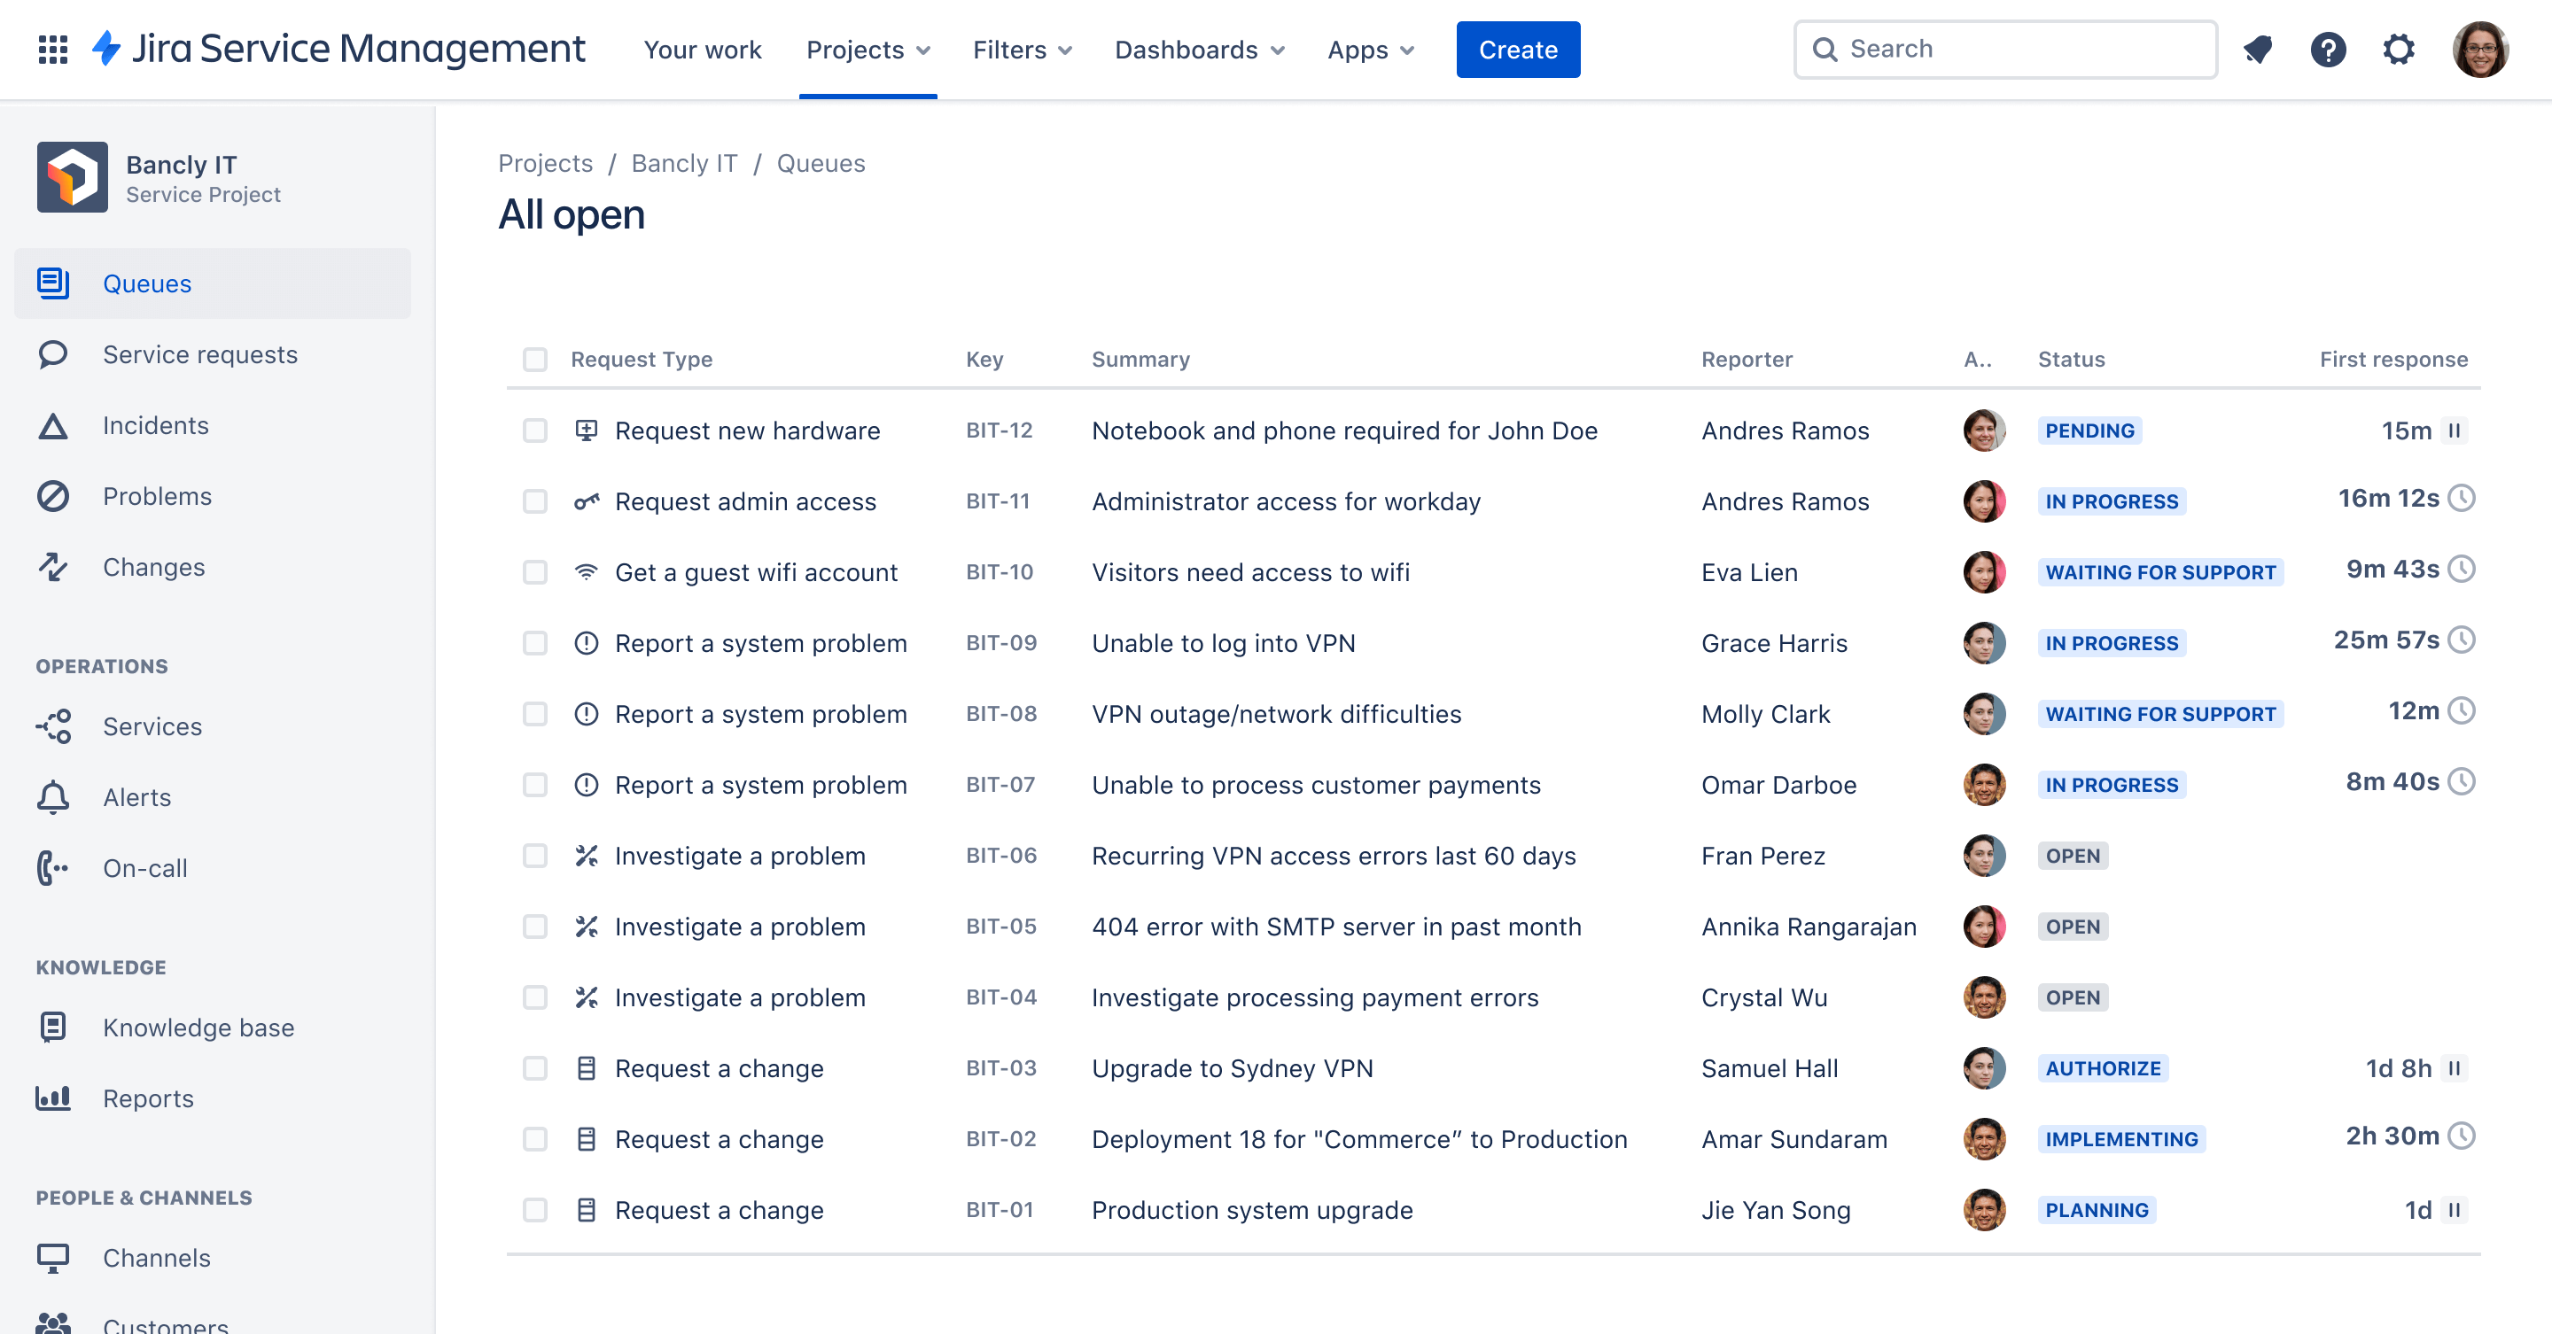Click the notifications bell icon
2552x1334 pixels.
(x=2260, y=49)
